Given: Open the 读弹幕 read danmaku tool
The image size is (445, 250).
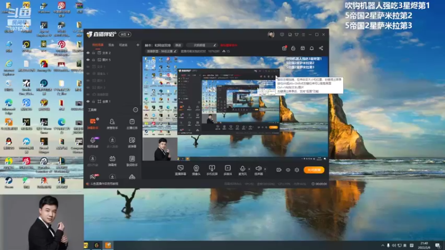Looking at the screenshot, I should (x=132, y=142).
